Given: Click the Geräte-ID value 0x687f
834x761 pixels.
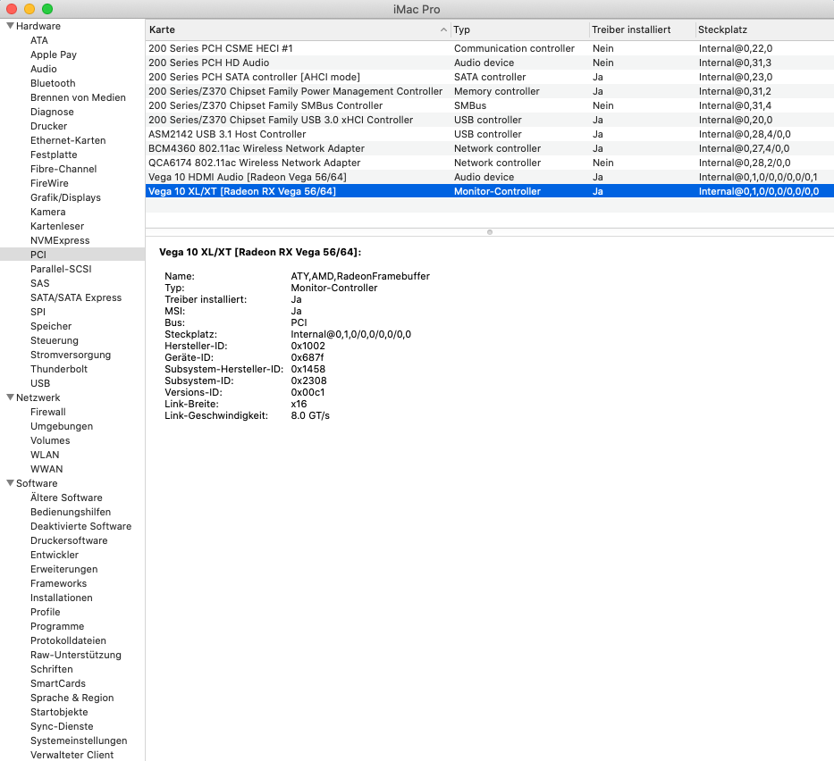Looking at the screenshot, I should point(307,357).
